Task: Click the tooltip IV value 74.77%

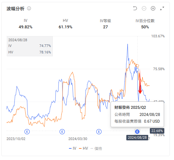Action: tap(45, 46)
